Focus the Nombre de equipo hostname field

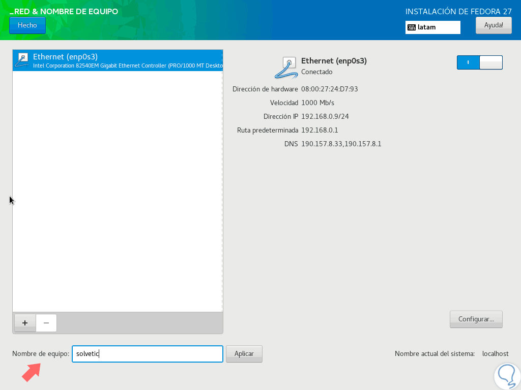click(x=148, y=354)
